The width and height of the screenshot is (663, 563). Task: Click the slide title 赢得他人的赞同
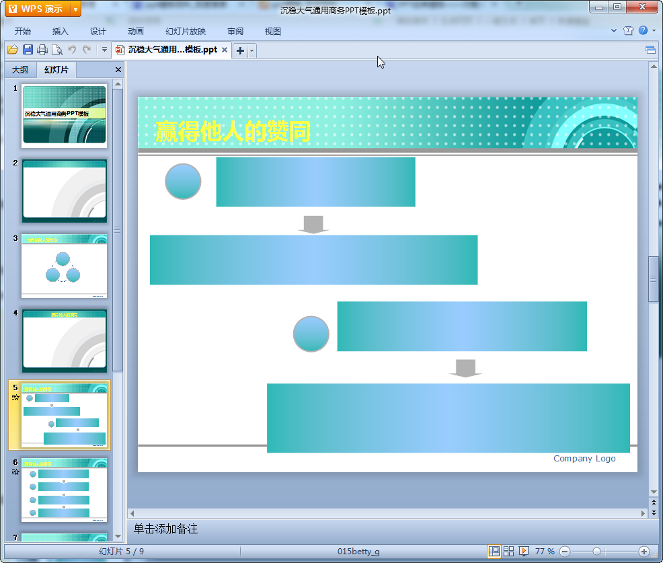coord(233,132)
